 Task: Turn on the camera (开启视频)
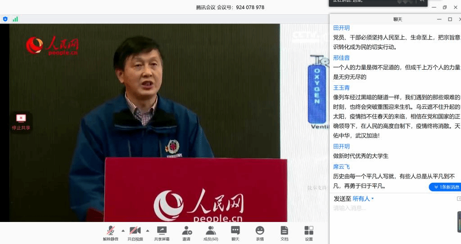pos(135,232)
